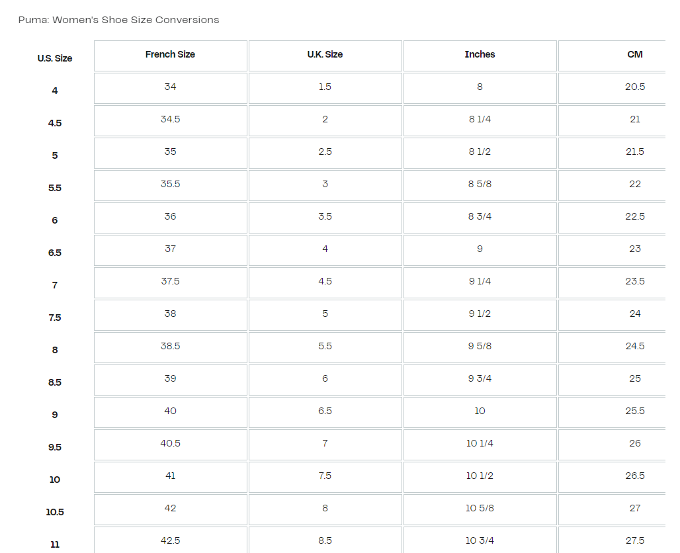Select the 24.5 CM cell

(634, 347)
